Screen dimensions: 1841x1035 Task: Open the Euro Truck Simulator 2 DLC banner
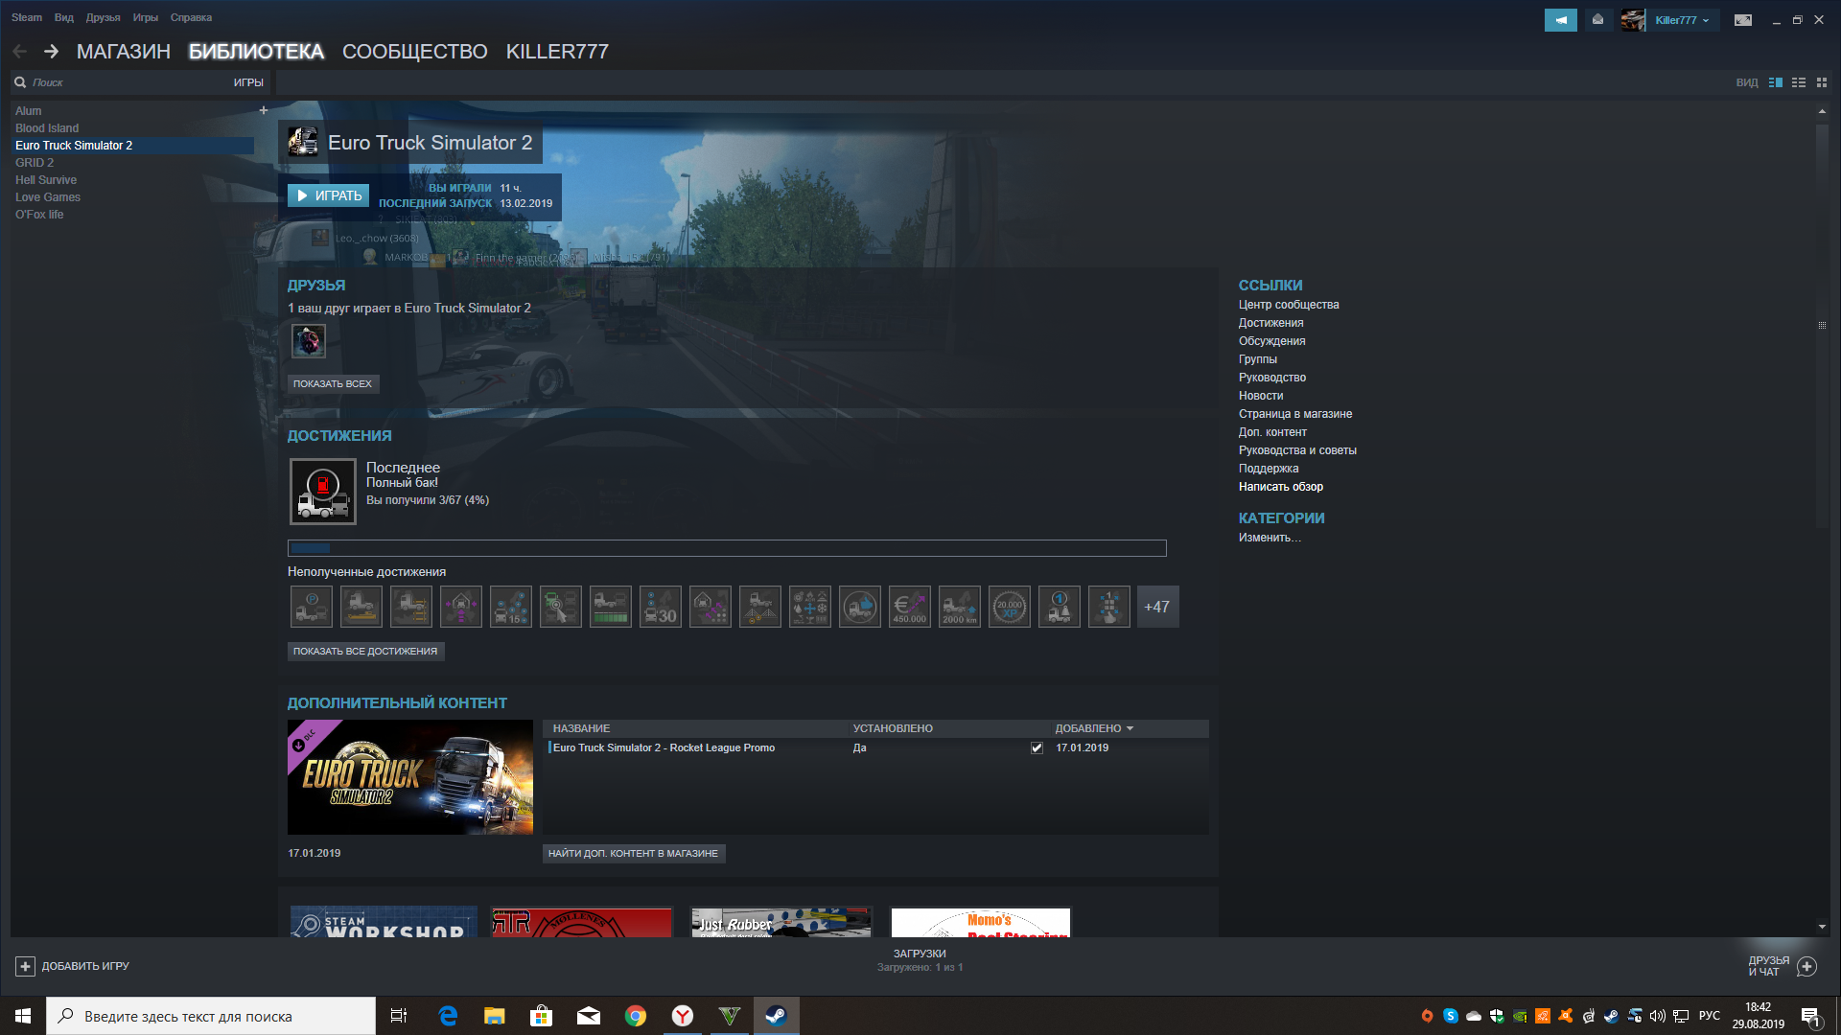pos(410,777)
